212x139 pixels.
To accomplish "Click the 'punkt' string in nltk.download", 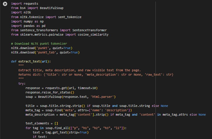I will click(42, 48).
